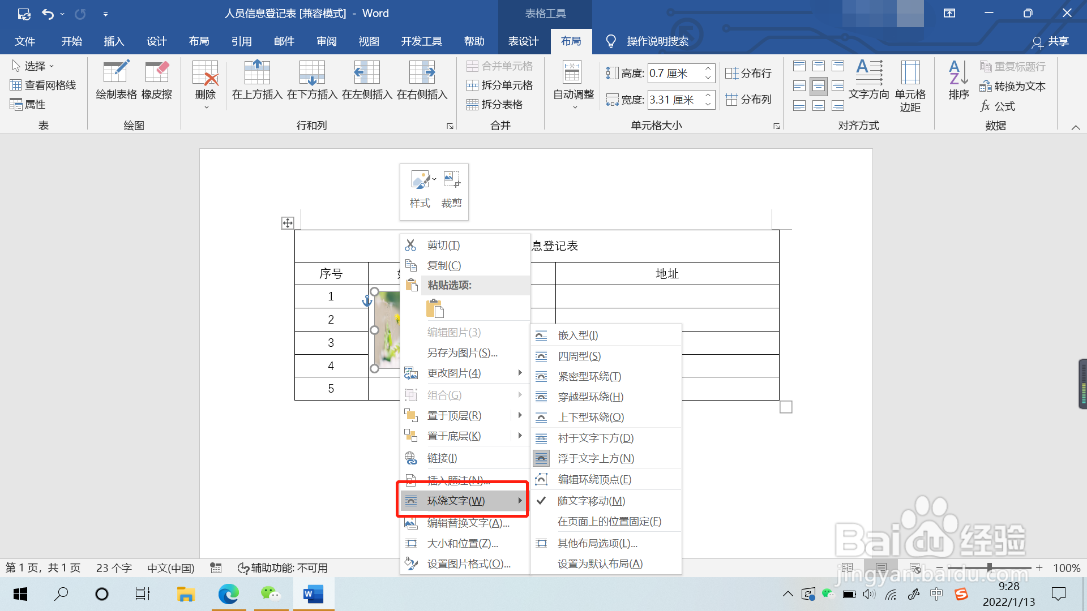Click the row height input field
This screenshot has height=611, width=1087.
674,73
